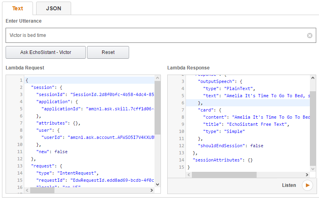Viewport: 319px width, 198px height.
Task: Click the "session": { line
Action: click(46, 87)
